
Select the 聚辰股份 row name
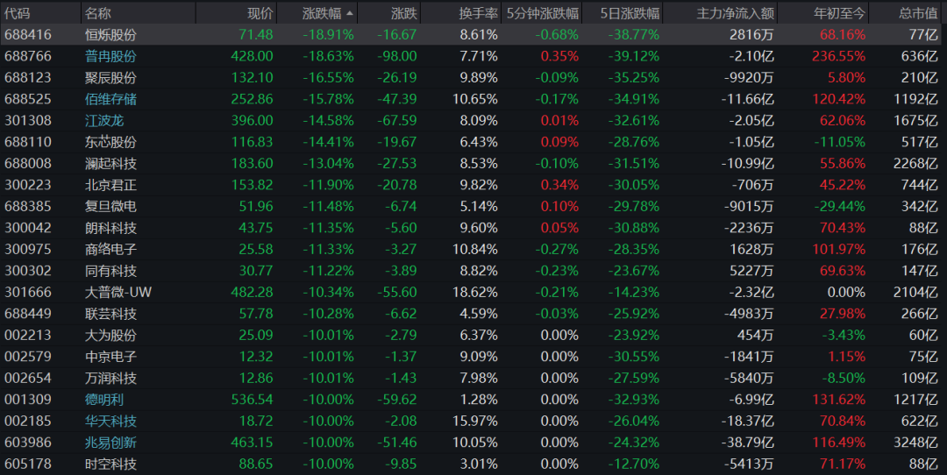point(111,78)
